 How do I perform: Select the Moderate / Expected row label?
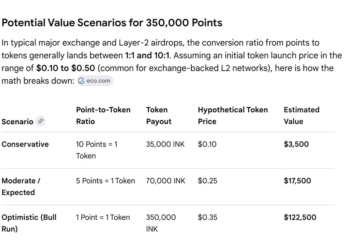click(x=21, y=186)
